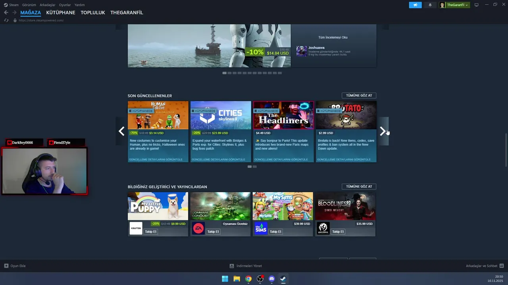The width and height of the screenshot is (508, 285).
Task: Open the Bloodlines 2 thumbnail
Action: tap(345, 206)
